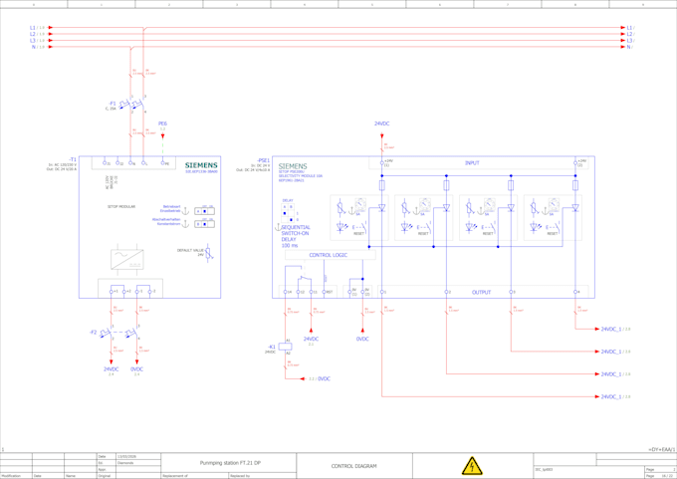The width and height of the screenshot is (677, 479).
Task: Click the N / 1.9 reference at bus start
Action: pyautogui.click(x=38, y=47)
